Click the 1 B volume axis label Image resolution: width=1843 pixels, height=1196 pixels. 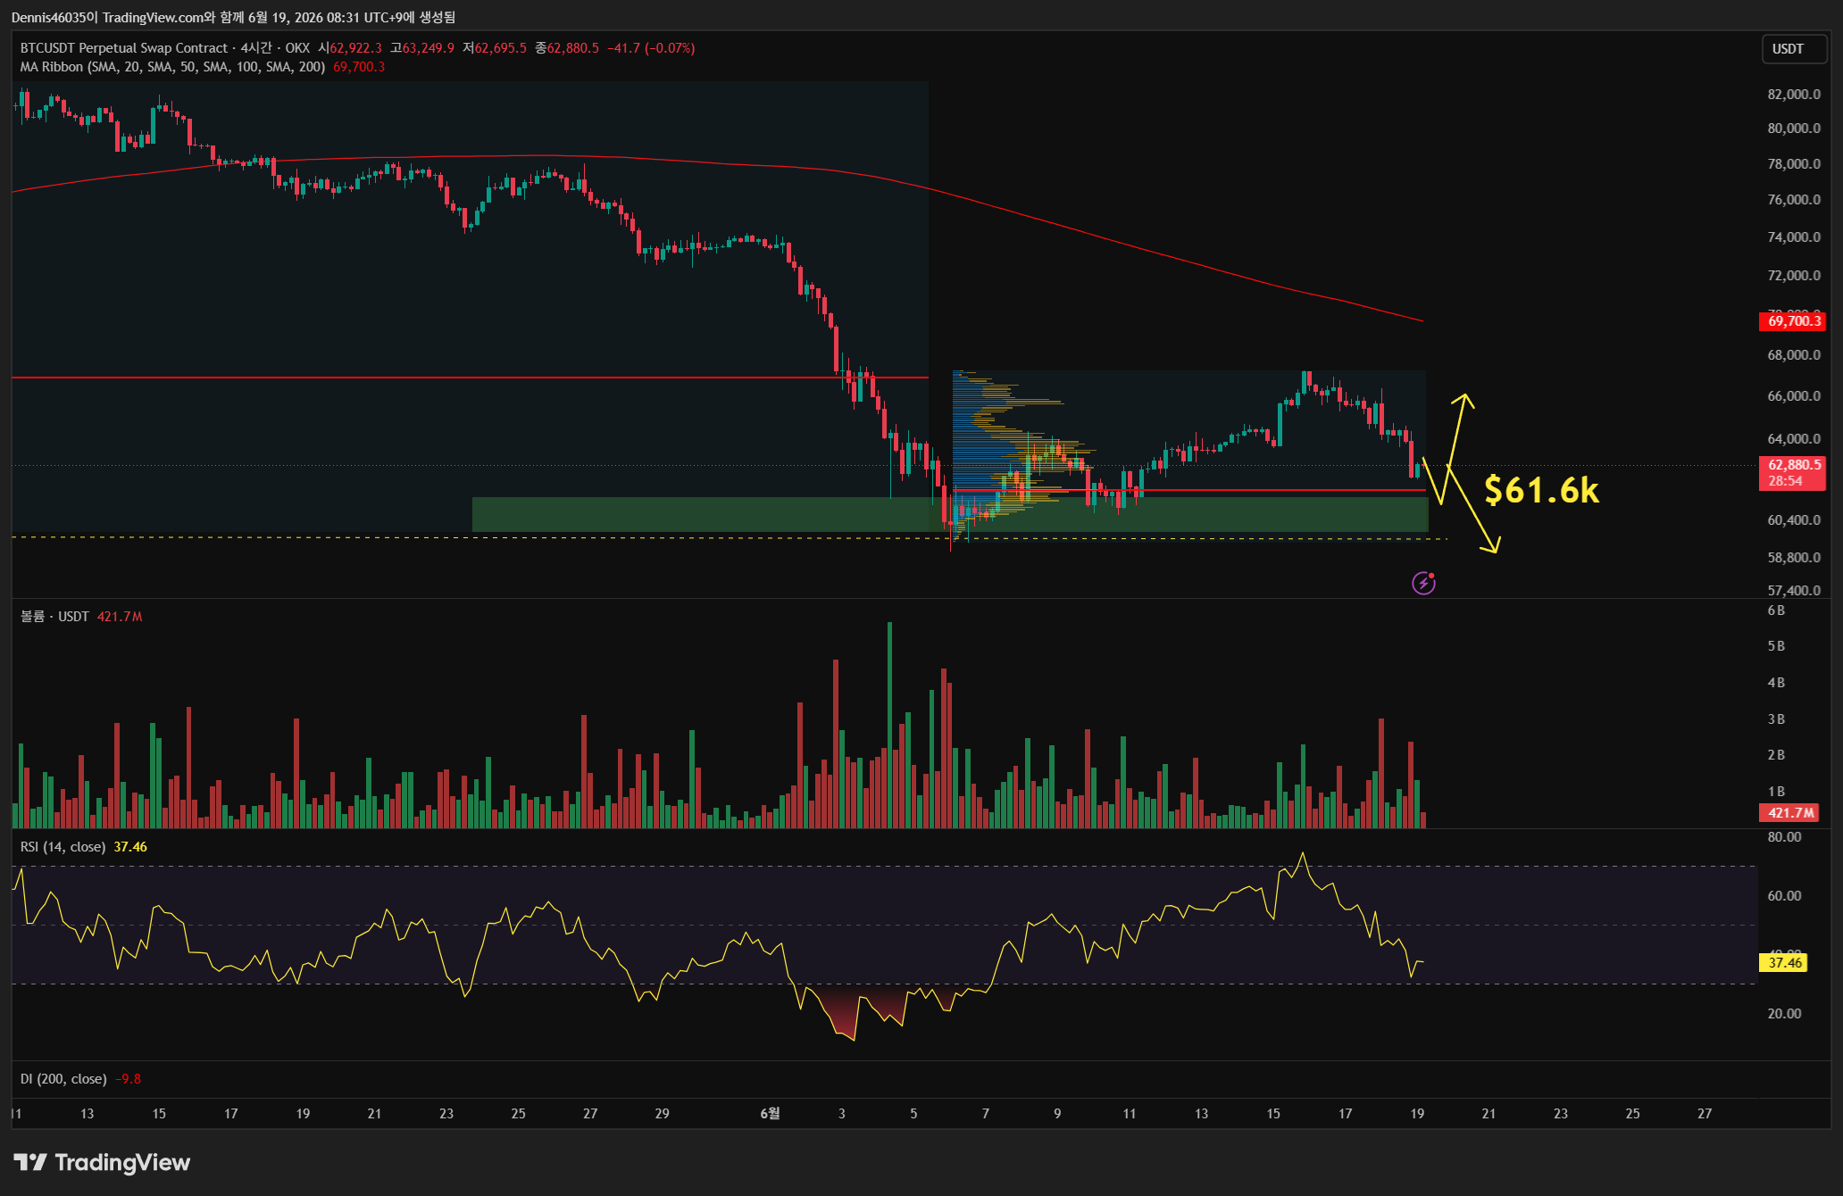(x=1776, y=792)
